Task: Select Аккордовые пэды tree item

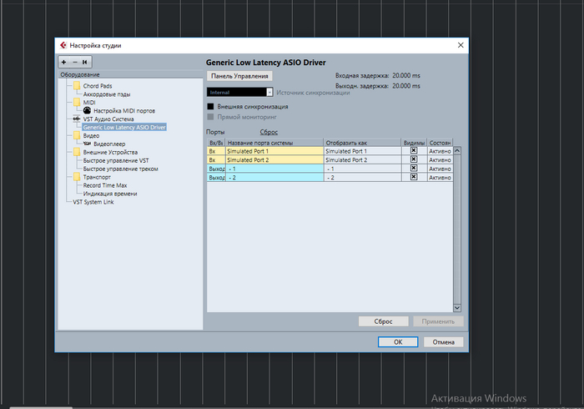Action: 107,94
